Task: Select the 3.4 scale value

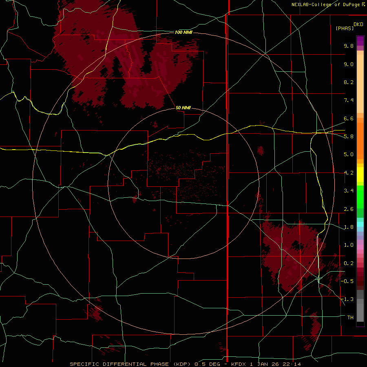Action: click(349, 191)
